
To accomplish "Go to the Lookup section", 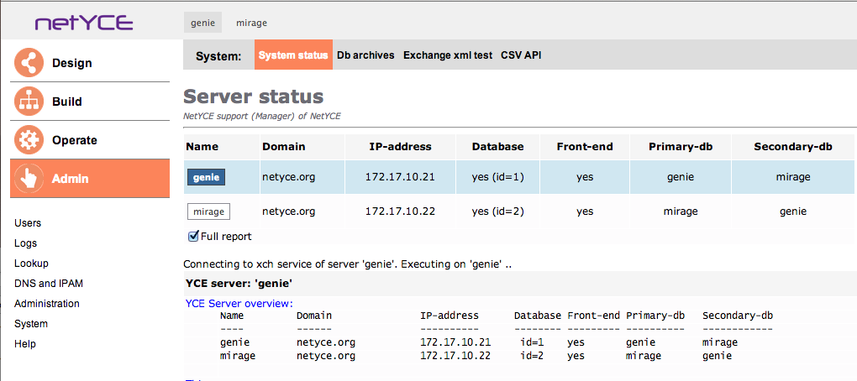I will [31, 264].
